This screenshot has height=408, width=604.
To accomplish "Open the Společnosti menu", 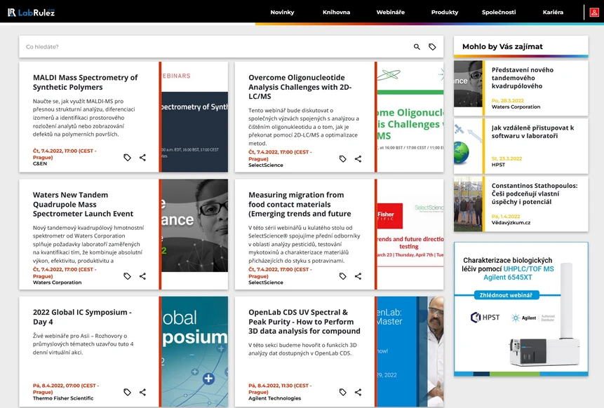I will 499,13.
